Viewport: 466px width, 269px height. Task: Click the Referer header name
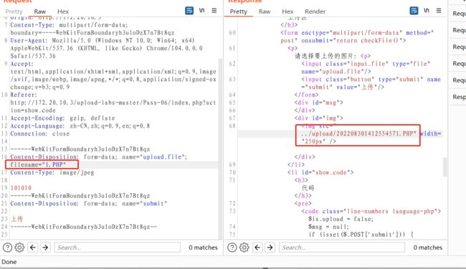pyautogui.click(x=24, y=95)
